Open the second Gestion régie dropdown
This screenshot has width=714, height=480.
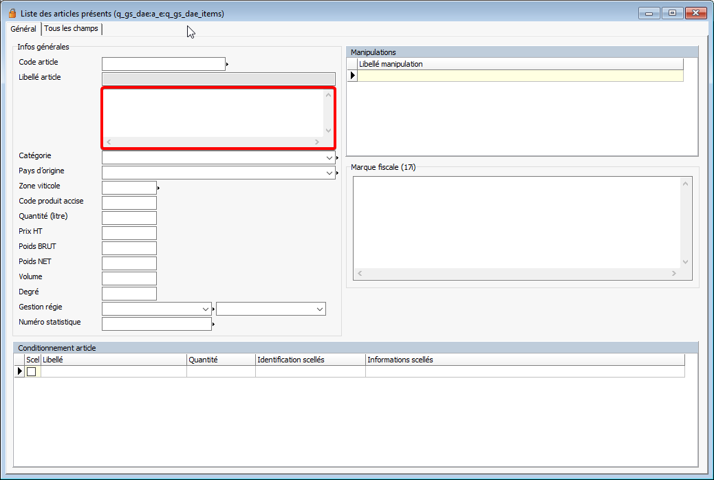click(x=320, y=309)
